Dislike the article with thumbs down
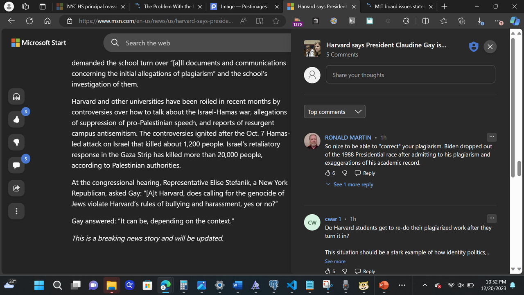This screenshot has width=524, height=295. pyautogui.click(x=16, y=143)
